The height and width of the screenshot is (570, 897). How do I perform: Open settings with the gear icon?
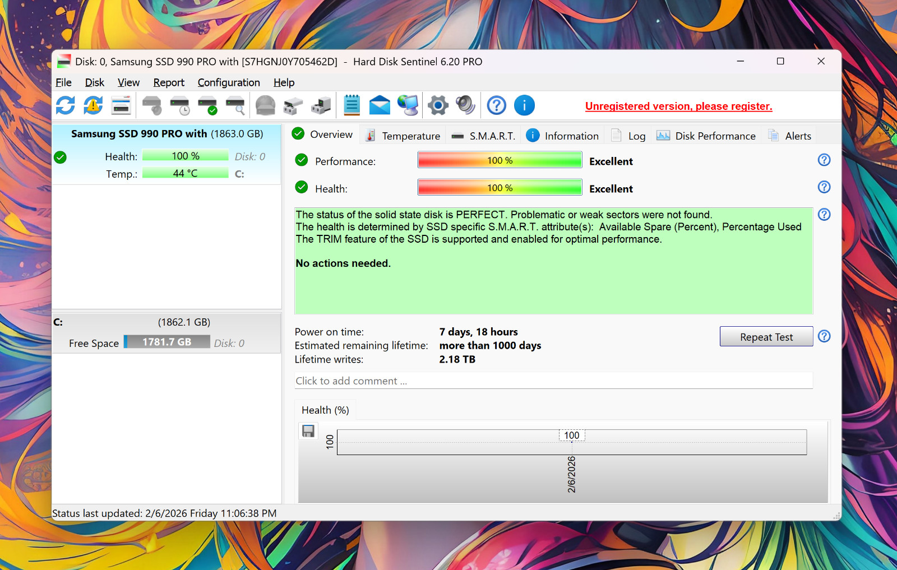pos(438,105)
